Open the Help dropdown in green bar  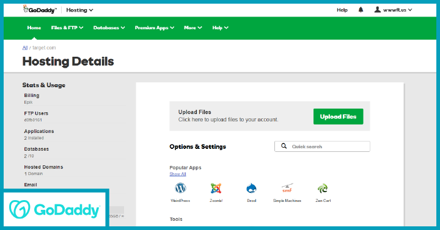[x=220, y=27]
